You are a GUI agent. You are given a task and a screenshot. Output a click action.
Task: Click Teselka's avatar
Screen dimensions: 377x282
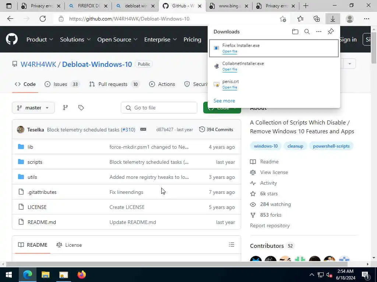(21, 130)
